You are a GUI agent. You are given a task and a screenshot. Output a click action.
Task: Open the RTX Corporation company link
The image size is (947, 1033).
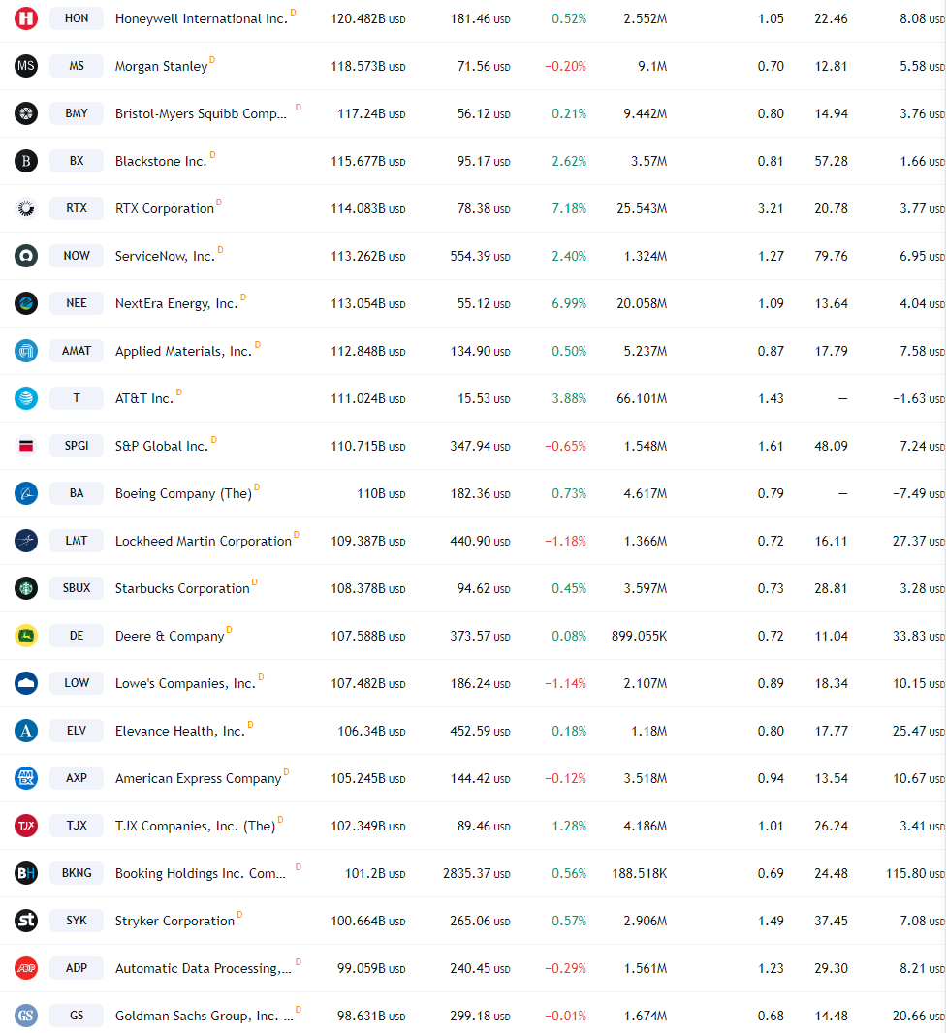(x=165, y=208)
